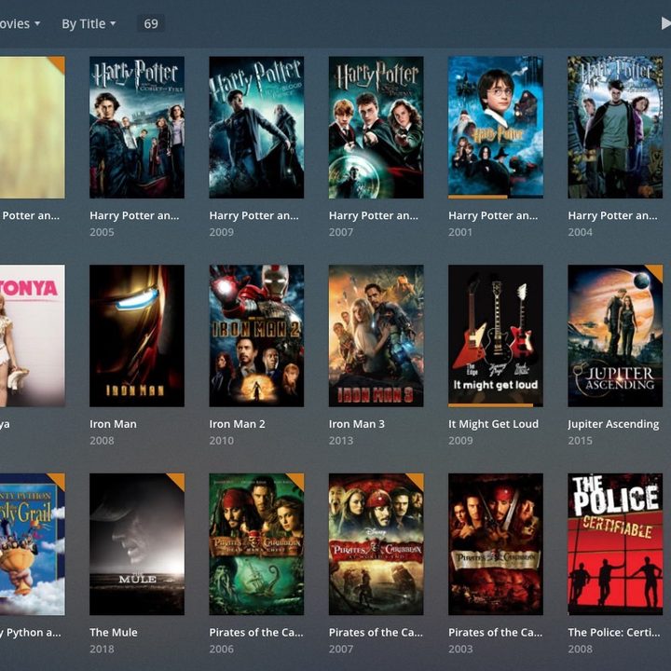
Task: Click year 2005 under Harry Potter
Action: point(102,232)
